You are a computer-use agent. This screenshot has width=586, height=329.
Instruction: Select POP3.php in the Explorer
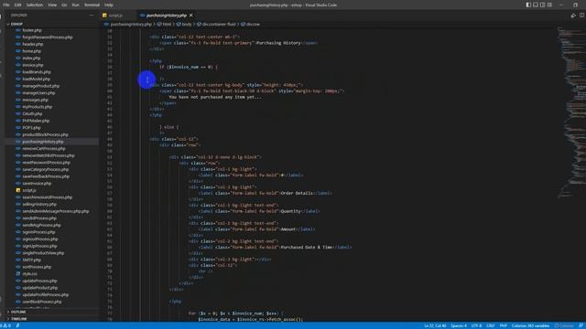[31, 128]
